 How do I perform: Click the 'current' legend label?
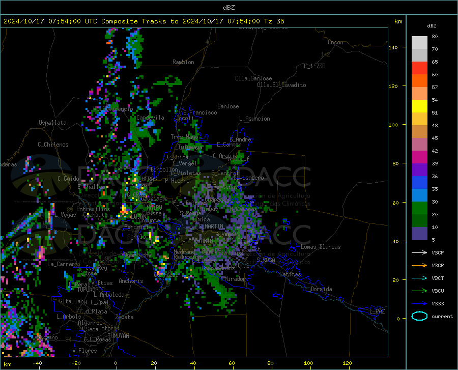[x=442, y=316]
